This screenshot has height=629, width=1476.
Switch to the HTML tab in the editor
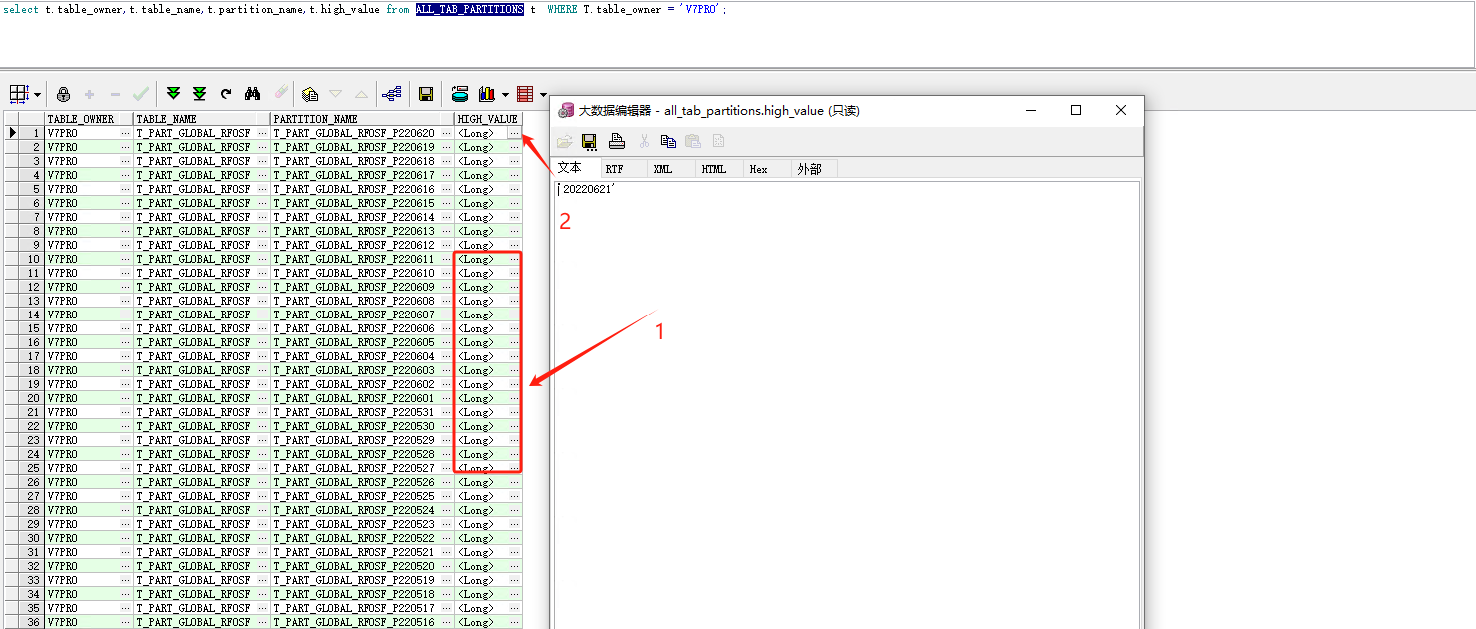click(713, 168)
